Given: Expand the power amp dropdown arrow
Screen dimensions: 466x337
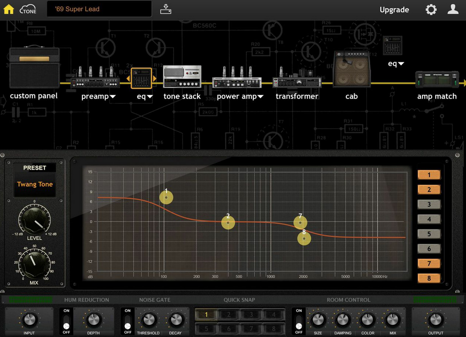Looking at the screenshot, I should tap(260, 97).
